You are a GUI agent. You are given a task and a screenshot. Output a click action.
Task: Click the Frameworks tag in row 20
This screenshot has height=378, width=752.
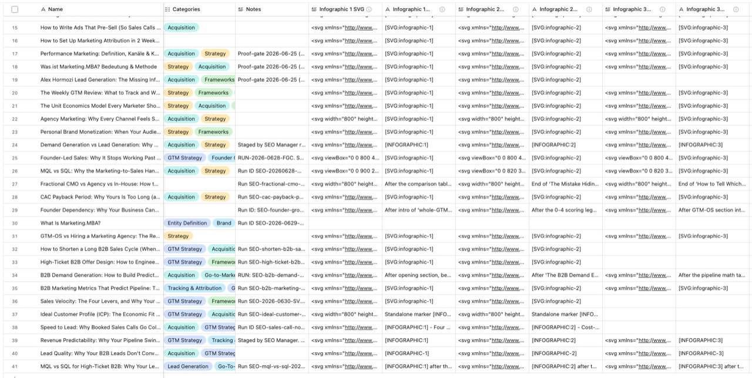click(x=213, y=93)
